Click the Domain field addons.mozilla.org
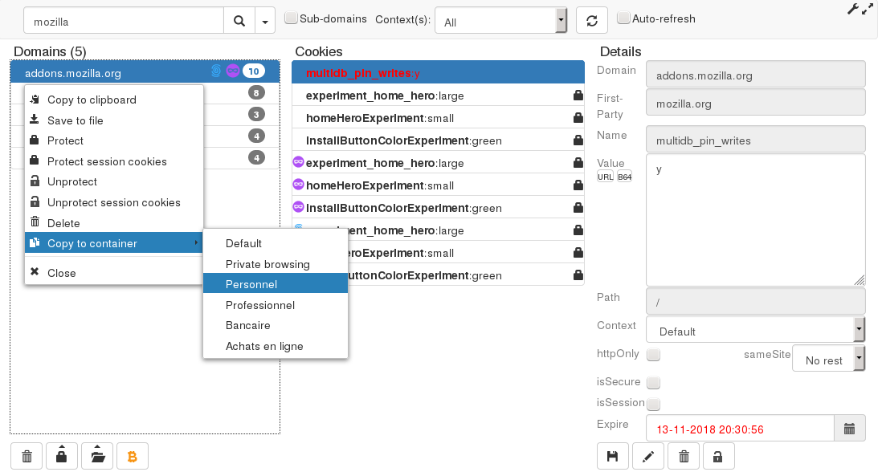 coord(755,75)
